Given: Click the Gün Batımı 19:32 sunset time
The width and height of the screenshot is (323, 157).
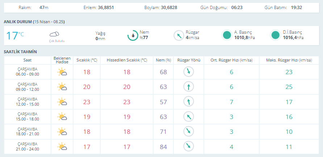Looking at the screenshot, I should 296,7.
